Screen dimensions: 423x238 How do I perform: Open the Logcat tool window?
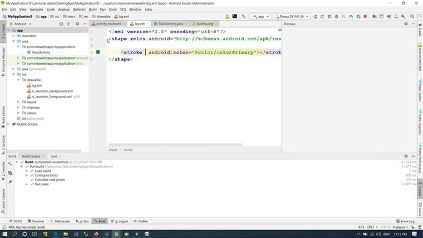coord(120,221)
